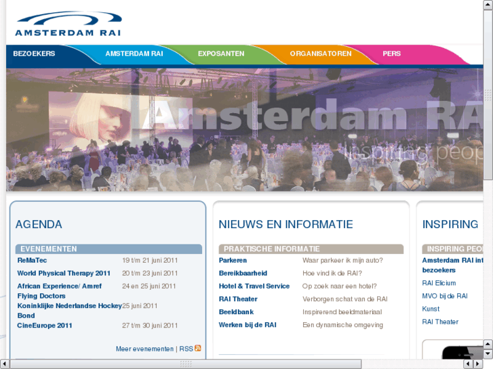Select the Exposanten tab
Image resolution: width=493 pixels, height=369 pixels.
(221, 53)
